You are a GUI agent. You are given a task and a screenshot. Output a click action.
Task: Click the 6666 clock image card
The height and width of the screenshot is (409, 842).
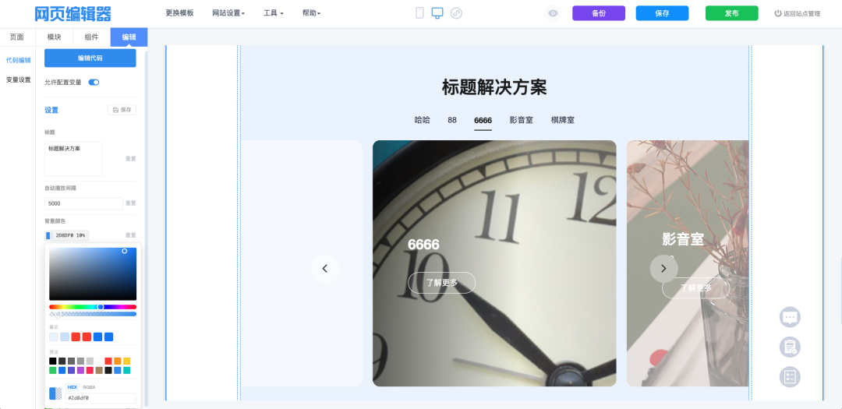click(x=494, y=263)
